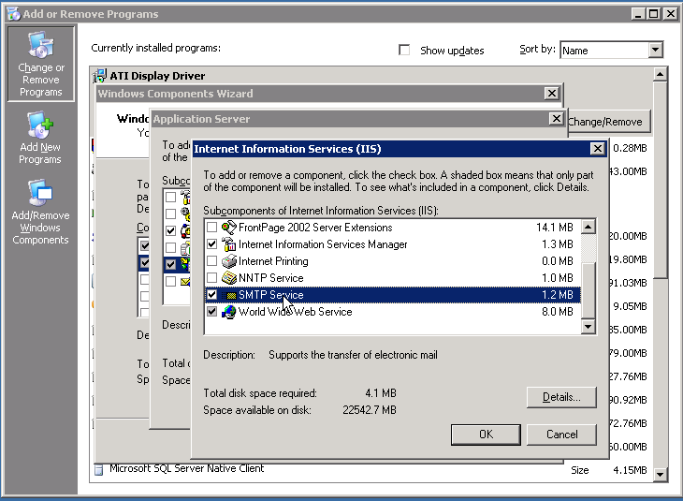Toggle the Show updates checkbox
The height and width of the screenshot is (501, 683).
click(x=404, y=51)
